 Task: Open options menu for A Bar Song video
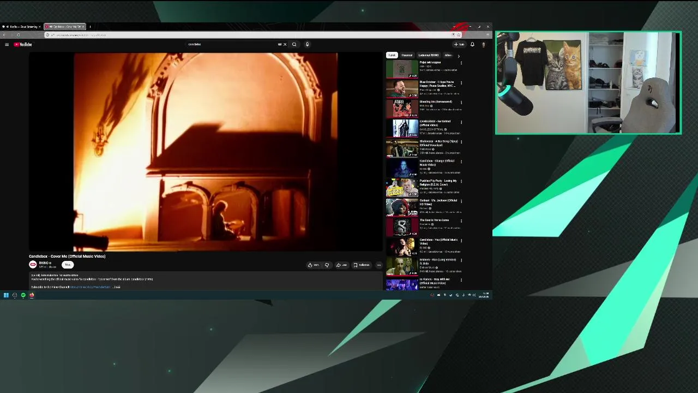461,142
